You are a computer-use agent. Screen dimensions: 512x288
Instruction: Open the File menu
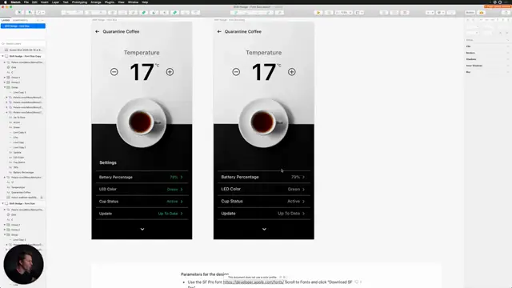click(26, 2)
